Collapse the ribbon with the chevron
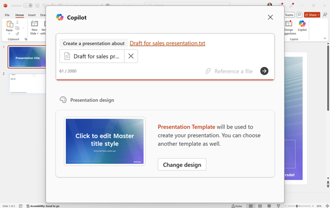 point(325,38)
